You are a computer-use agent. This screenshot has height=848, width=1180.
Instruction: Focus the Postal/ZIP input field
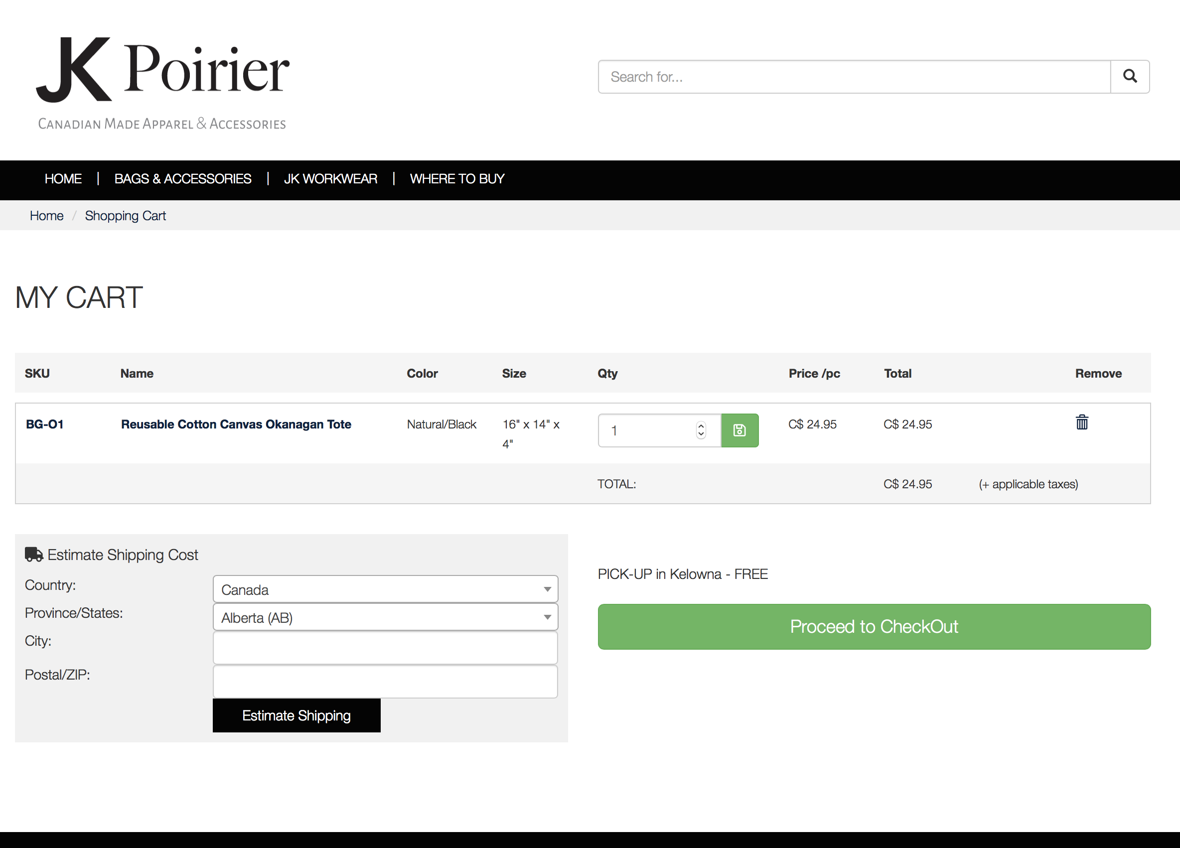(x=386, y=682)
